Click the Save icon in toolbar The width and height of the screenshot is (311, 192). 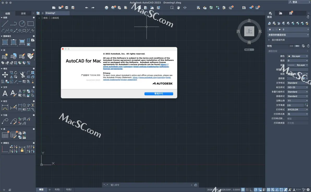pyautogui.click(x=67, y=8)
